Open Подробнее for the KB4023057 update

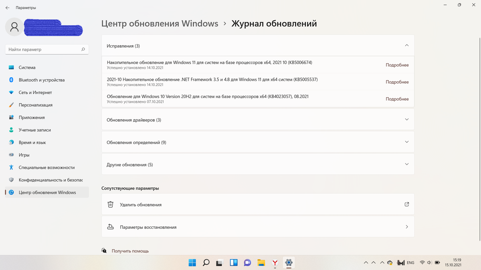(x=397, y=99)
